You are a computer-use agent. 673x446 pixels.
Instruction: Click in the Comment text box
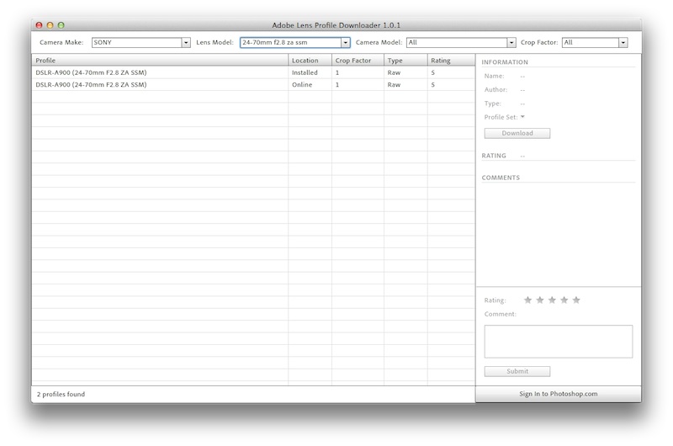(558, 342)
